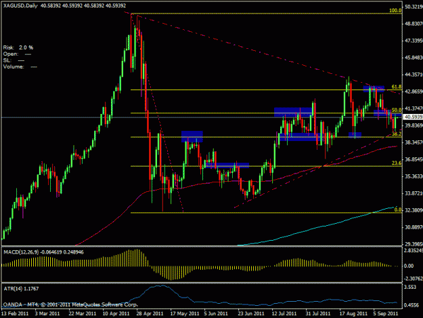Click the 23 Jun 2011 date label
The height and width of the screenshot is (318, 423).
251,314
